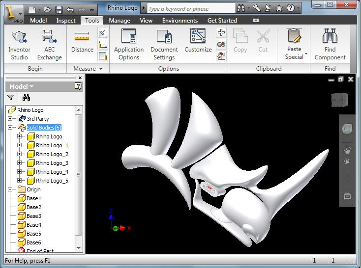Click the Add-Ins plus icon
The height and width of the screenshot is (268, 361).
pyautogui.click(x=221, y=32)
